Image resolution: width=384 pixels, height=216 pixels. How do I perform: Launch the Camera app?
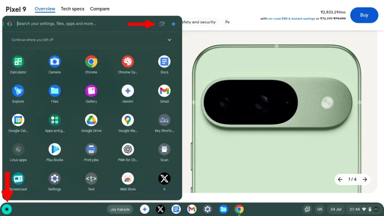tap(54, 61)
